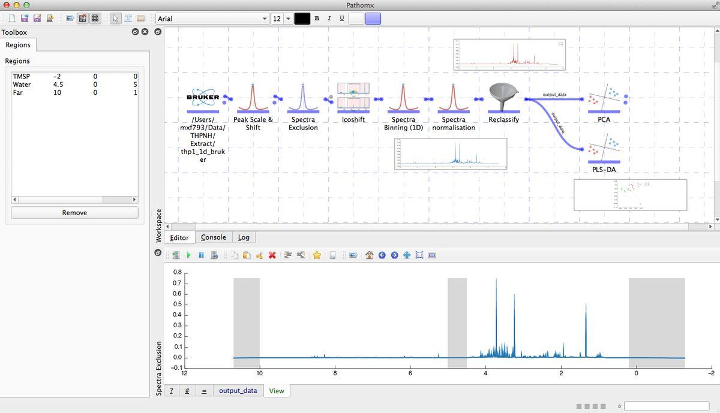
Task: Select the region box annotation tool
Action: pos(141,18)
